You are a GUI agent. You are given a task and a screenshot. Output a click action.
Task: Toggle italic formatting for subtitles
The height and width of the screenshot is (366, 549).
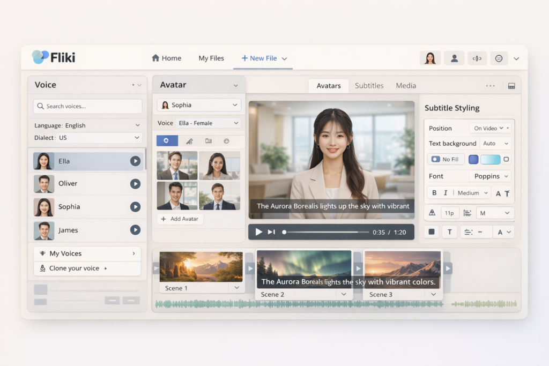coord(446,192)
